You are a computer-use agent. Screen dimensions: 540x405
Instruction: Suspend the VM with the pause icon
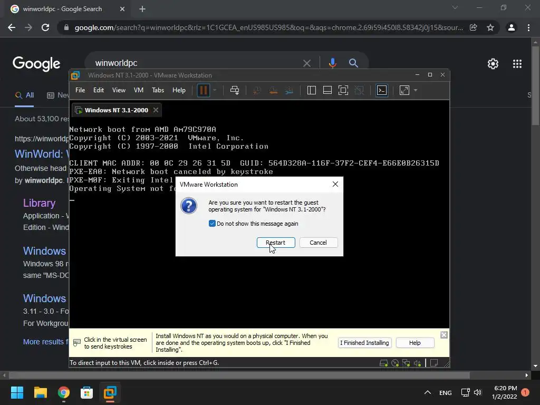point(204,90)
